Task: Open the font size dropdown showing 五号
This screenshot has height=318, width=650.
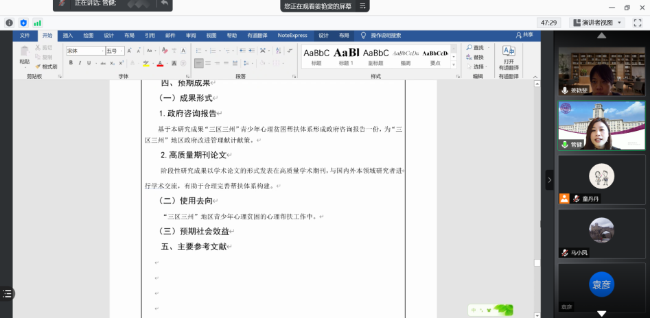Action: 115,51
